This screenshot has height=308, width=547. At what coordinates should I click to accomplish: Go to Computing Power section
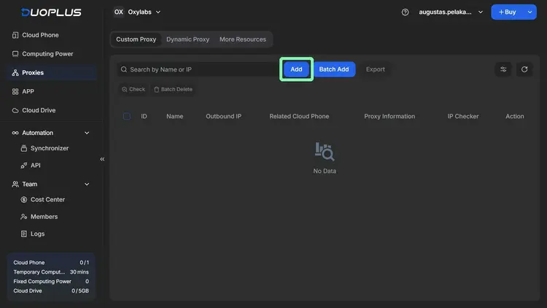(x=47, y=54)
